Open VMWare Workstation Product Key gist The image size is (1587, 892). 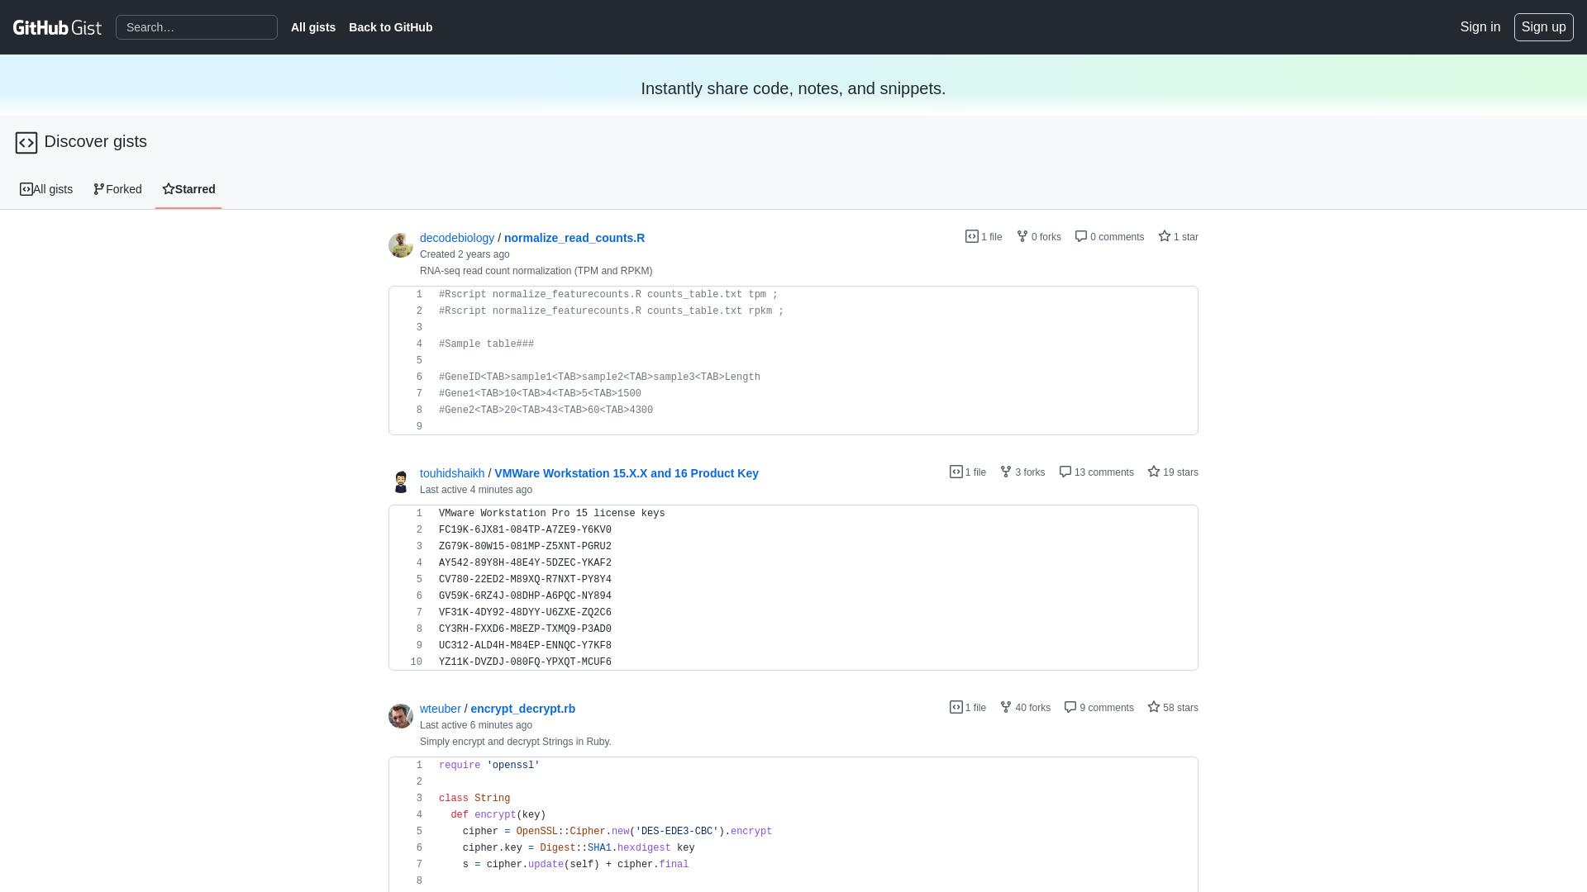coord(627,473)
